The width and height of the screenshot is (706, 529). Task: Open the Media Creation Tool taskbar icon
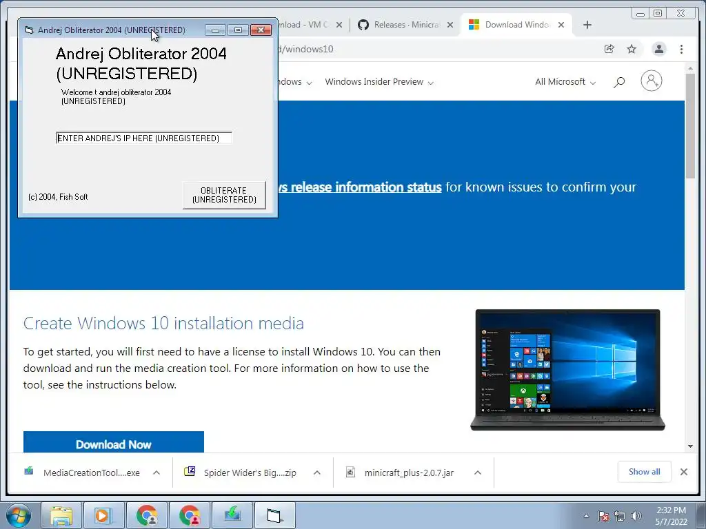[x=232, y=515]
